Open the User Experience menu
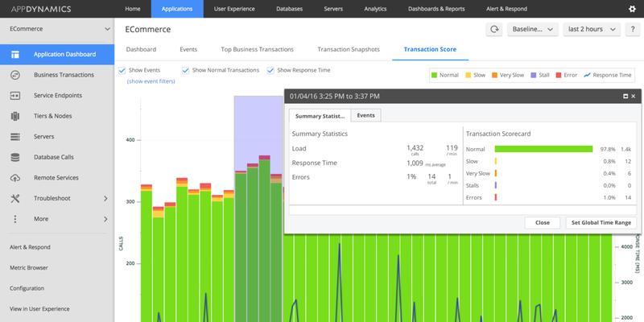 234,9
